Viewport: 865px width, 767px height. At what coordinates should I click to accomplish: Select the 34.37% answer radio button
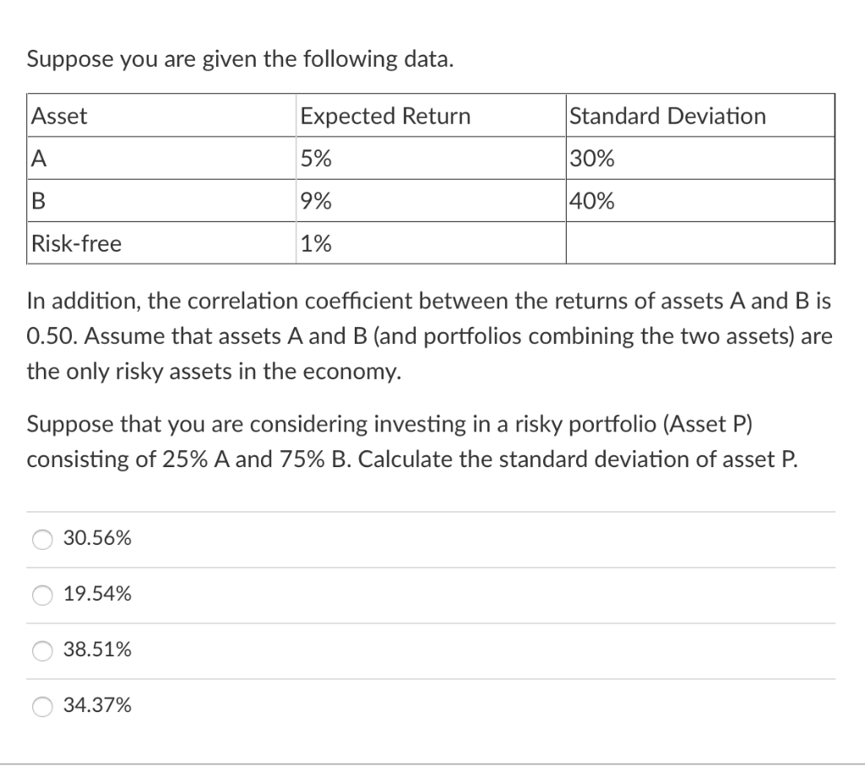[x=41, y=707]
